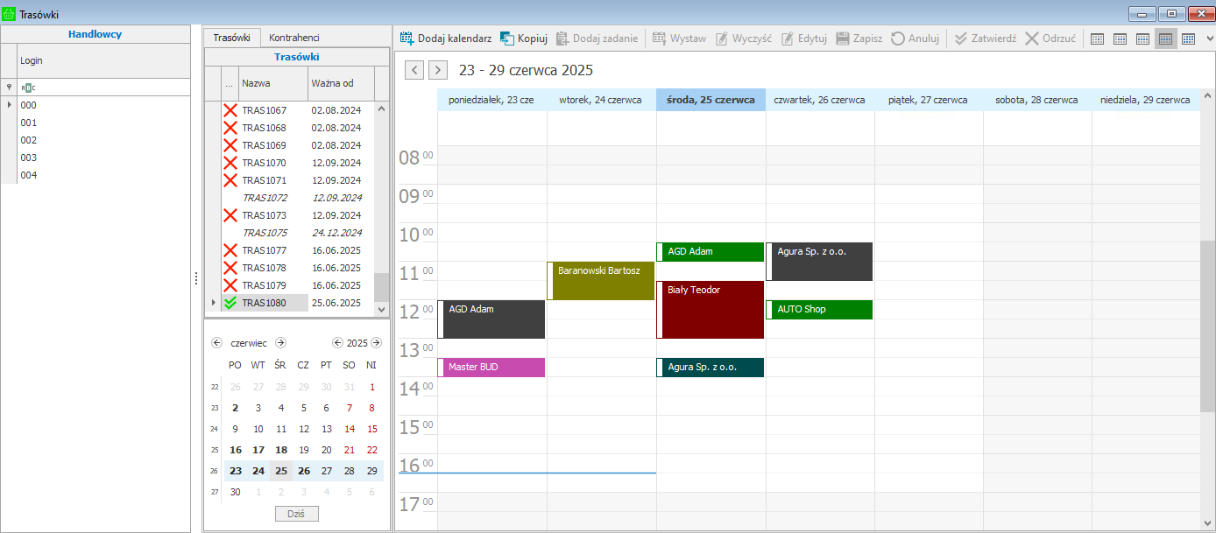Select the dark red Biały Teodor appointment
The image size is (1216, 533).
[711, 309]
